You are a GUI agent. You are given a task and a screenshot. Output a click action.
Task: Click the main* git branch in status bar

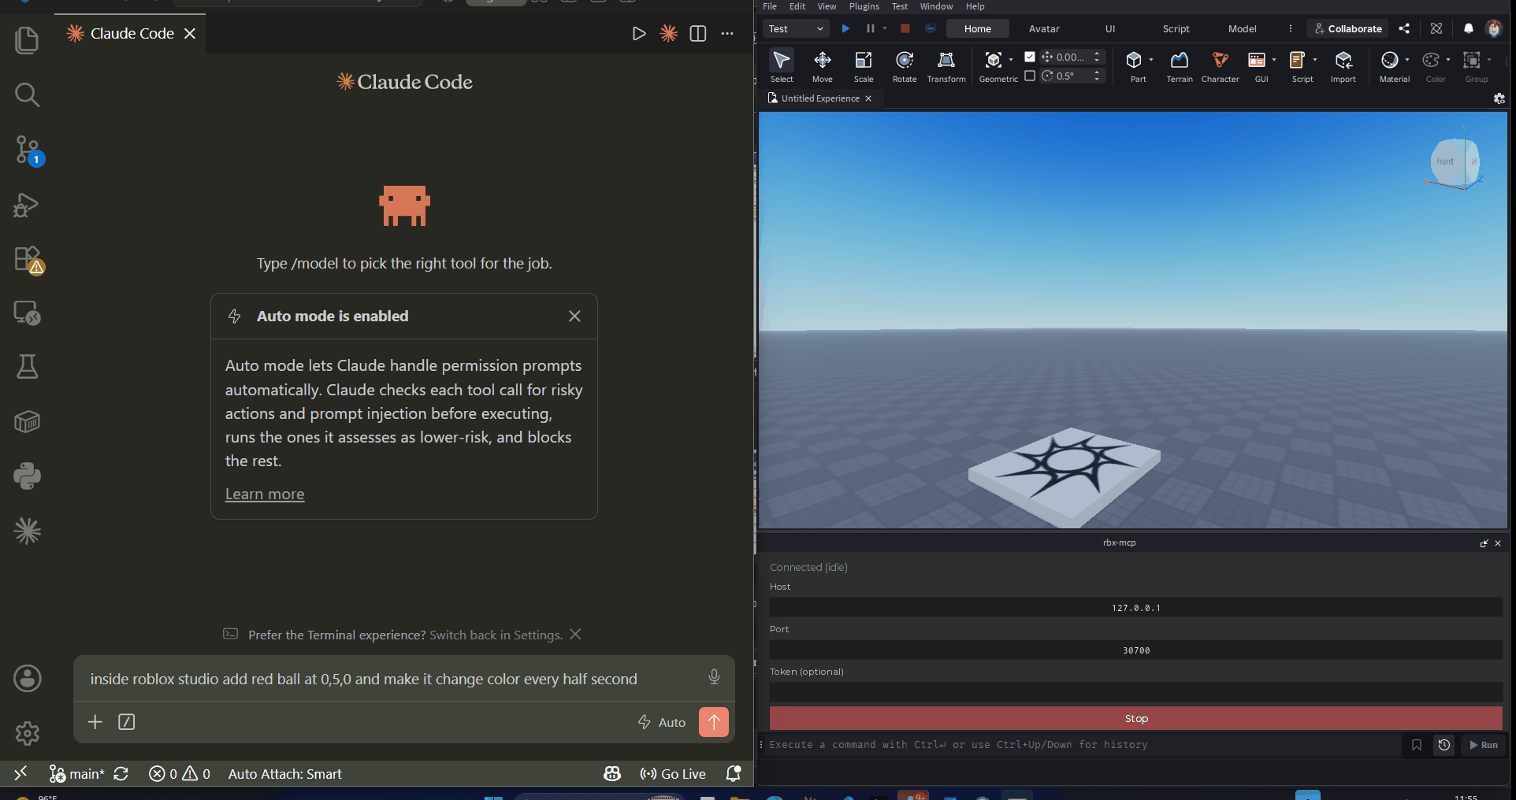point(77,774)
